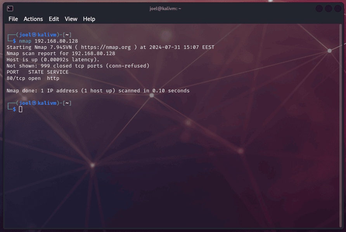The height and width of the screenshot is (232, 346).
Task: Click the leftmost circle button in the title bar
Action: pos(319,8)
